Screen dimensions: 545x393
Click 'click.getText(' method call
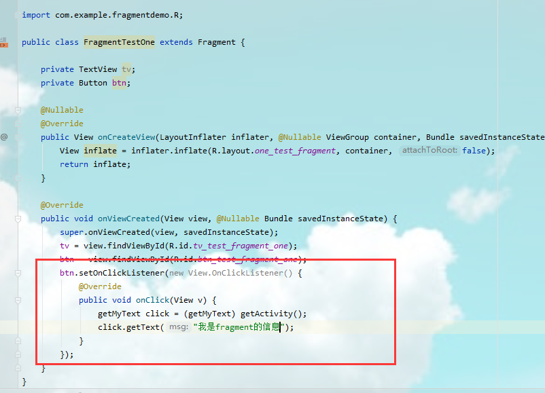[x=130, y=327]
